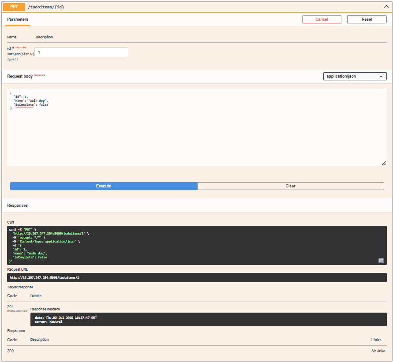Click the Links column header

[x=376, y=340]
